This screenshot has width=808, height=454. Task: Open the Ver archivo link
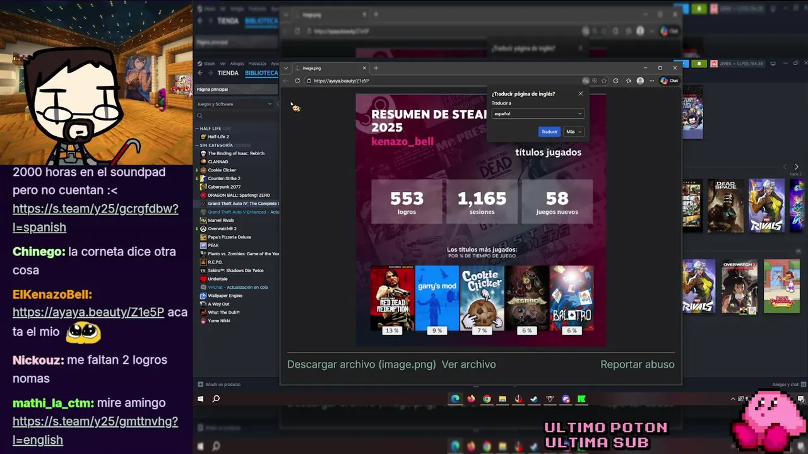pyautogui.click(x=469, y=364)
